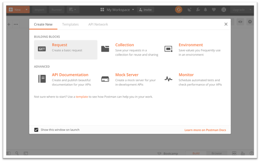Select the Create New tab
The width and height of the screenshot is (260, 162).
pyautogui.click(x=43, y=24)
